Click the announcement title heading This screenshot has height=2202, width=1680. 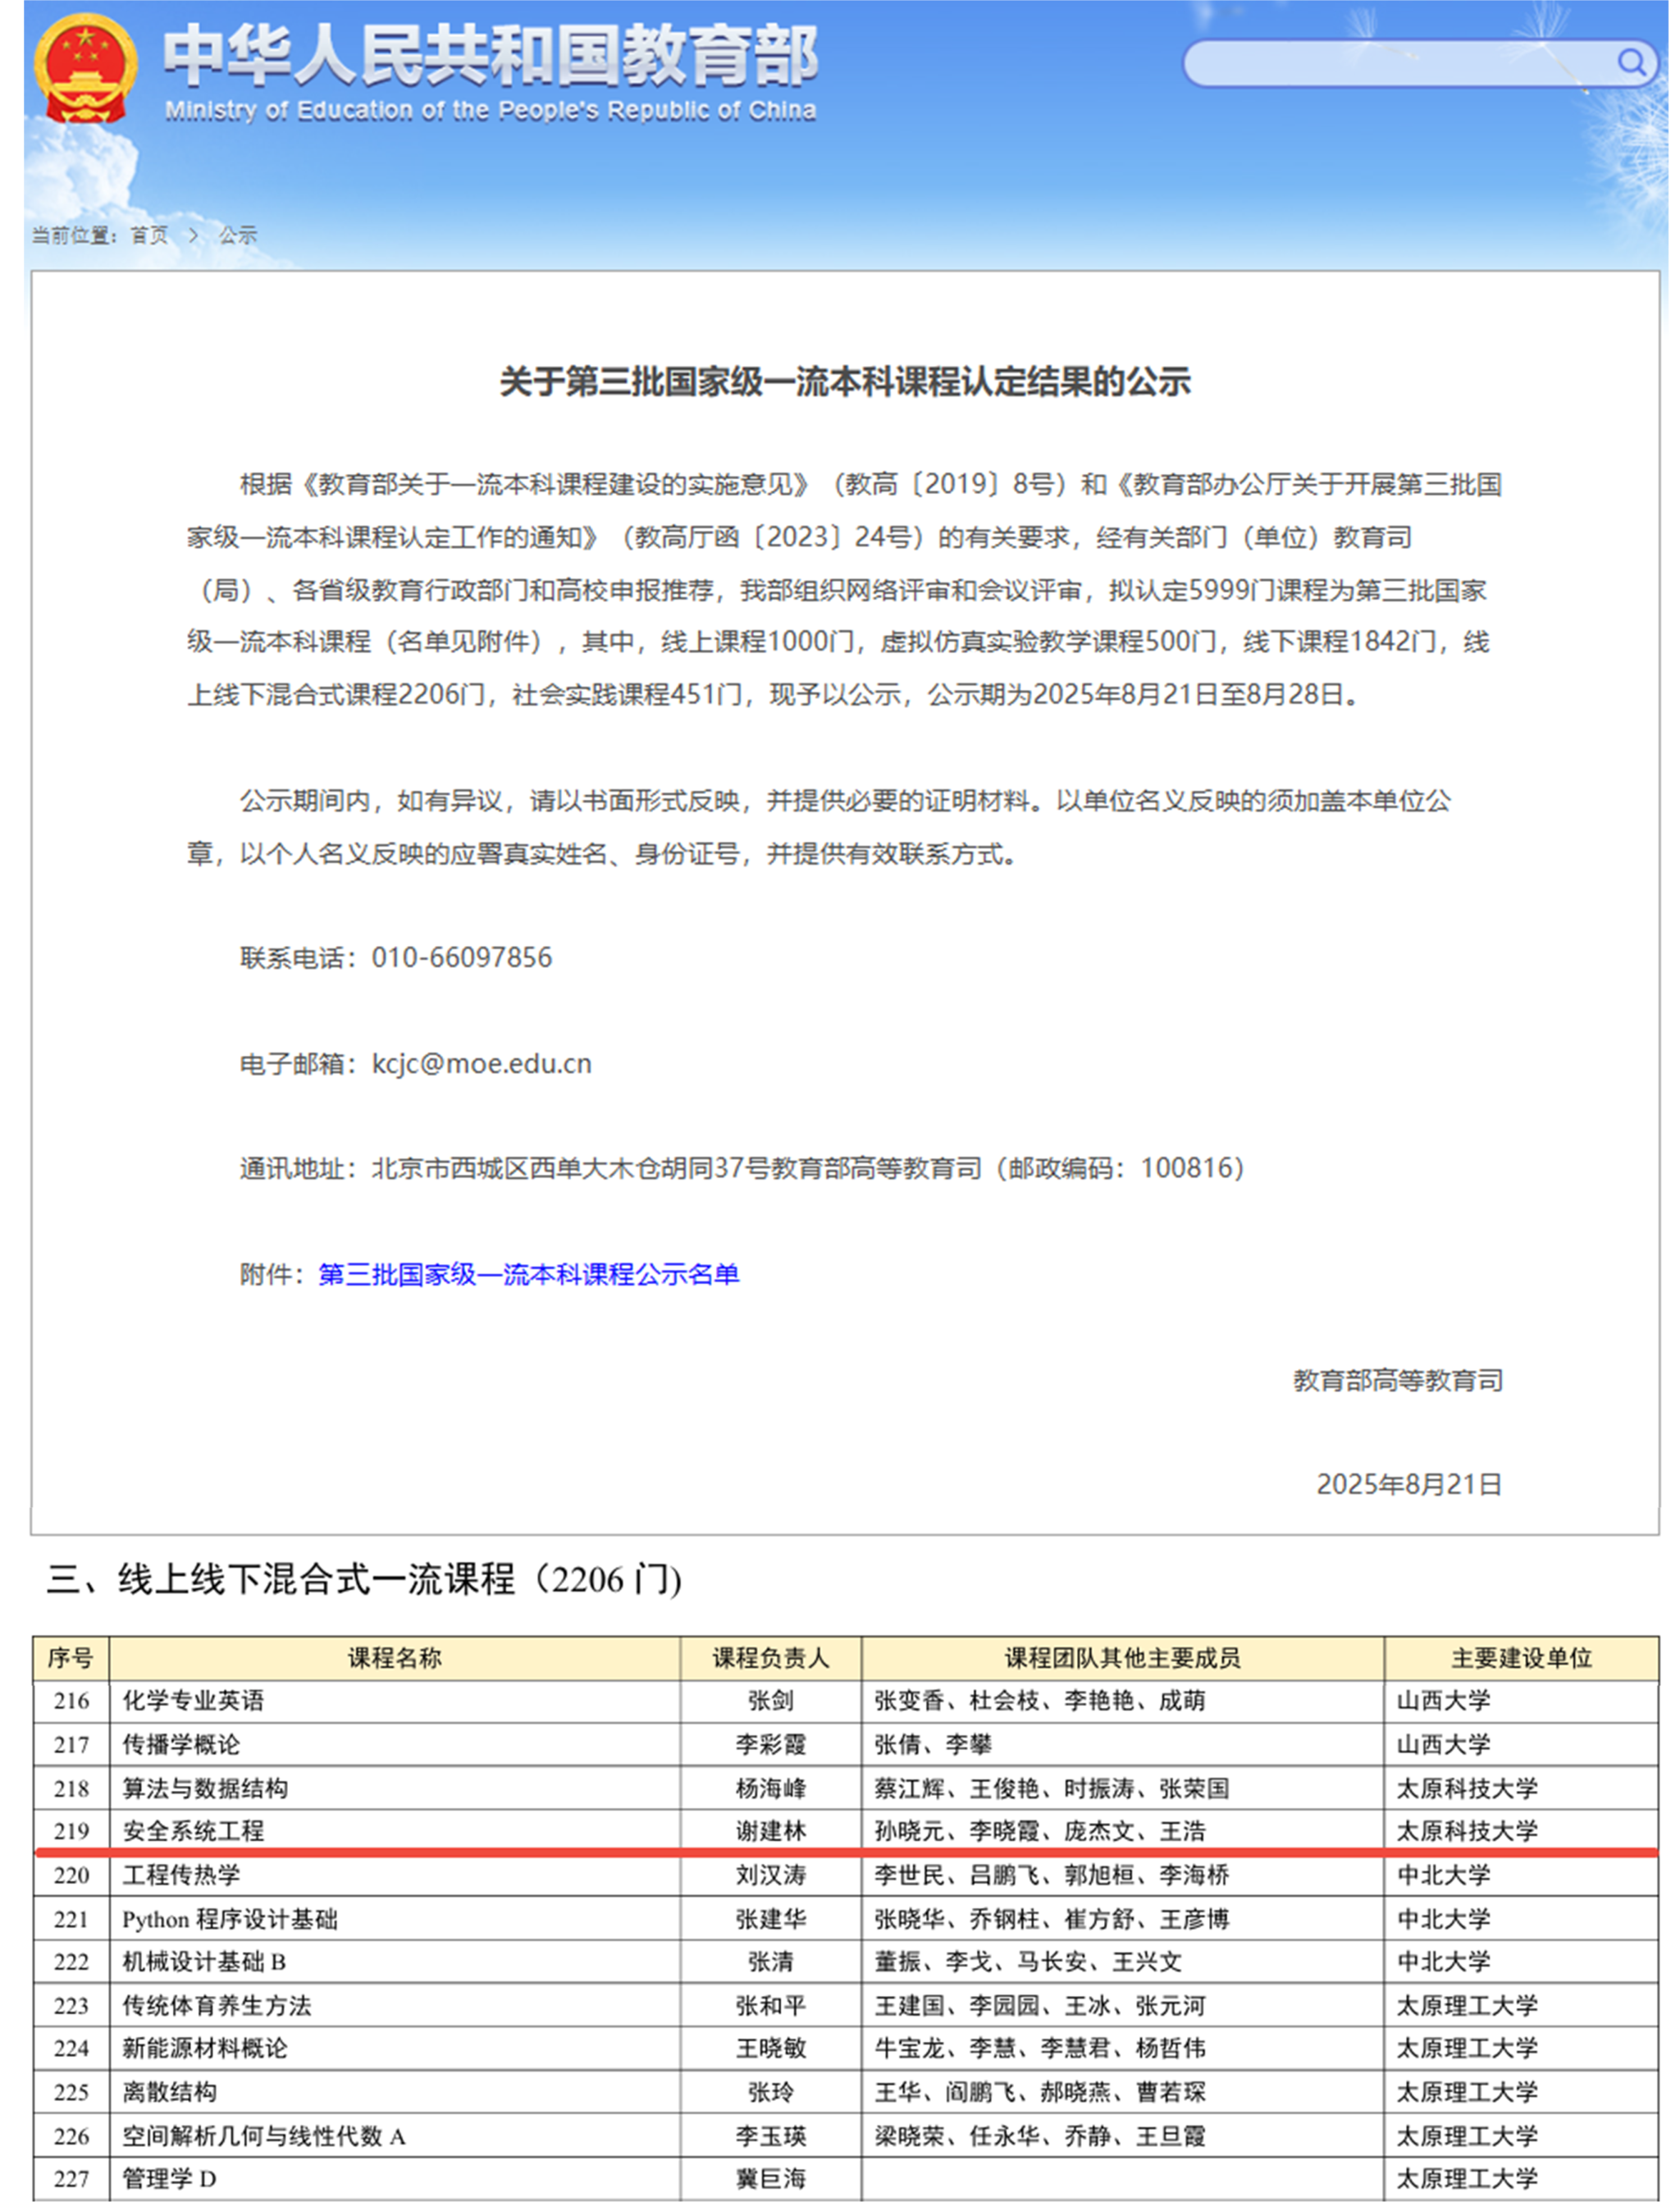tap(844, 382)
